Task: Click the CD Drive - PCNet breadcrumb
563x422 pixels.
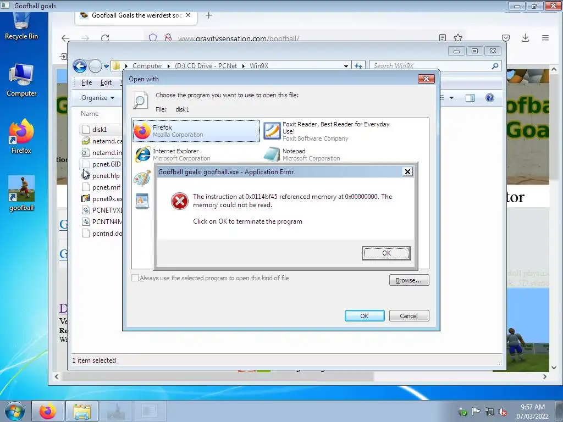Action: click(x=206, y=66)
